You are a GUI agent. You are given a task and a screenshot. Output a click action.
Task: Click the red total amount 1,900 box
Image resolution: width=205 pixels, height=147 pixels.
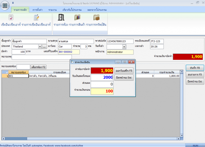(x=188, y=57)
